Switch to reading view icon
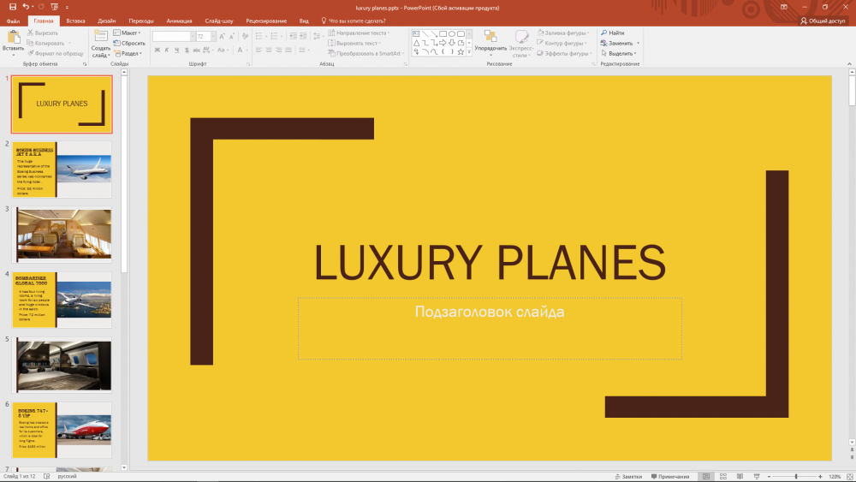The height and width of the screenshot is (482, 856). [740, 477]
